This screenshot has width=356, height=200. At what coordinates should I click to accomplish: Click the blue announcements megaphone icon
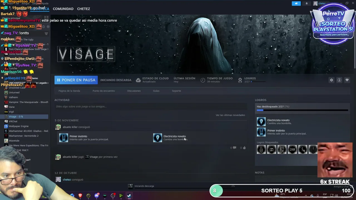click(x=296, y=3)
